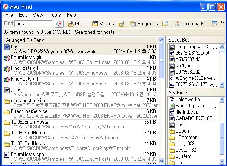Click the Ava Find search go button
Image resolution: width=227 pixels, height=166 pixels.
tap(59, 24)
